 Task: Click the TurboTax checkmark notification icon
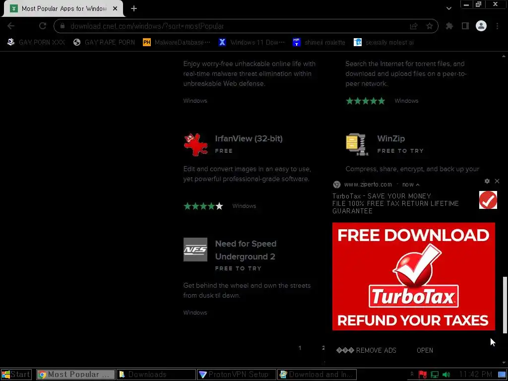click(488, 200)
